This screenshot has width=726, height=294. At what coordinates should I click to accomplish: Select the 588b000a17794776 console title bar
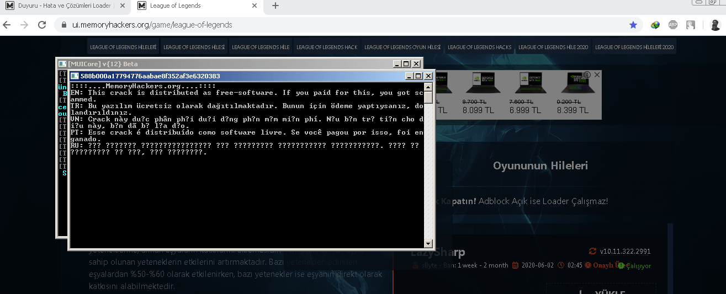[x=252, y=76]
